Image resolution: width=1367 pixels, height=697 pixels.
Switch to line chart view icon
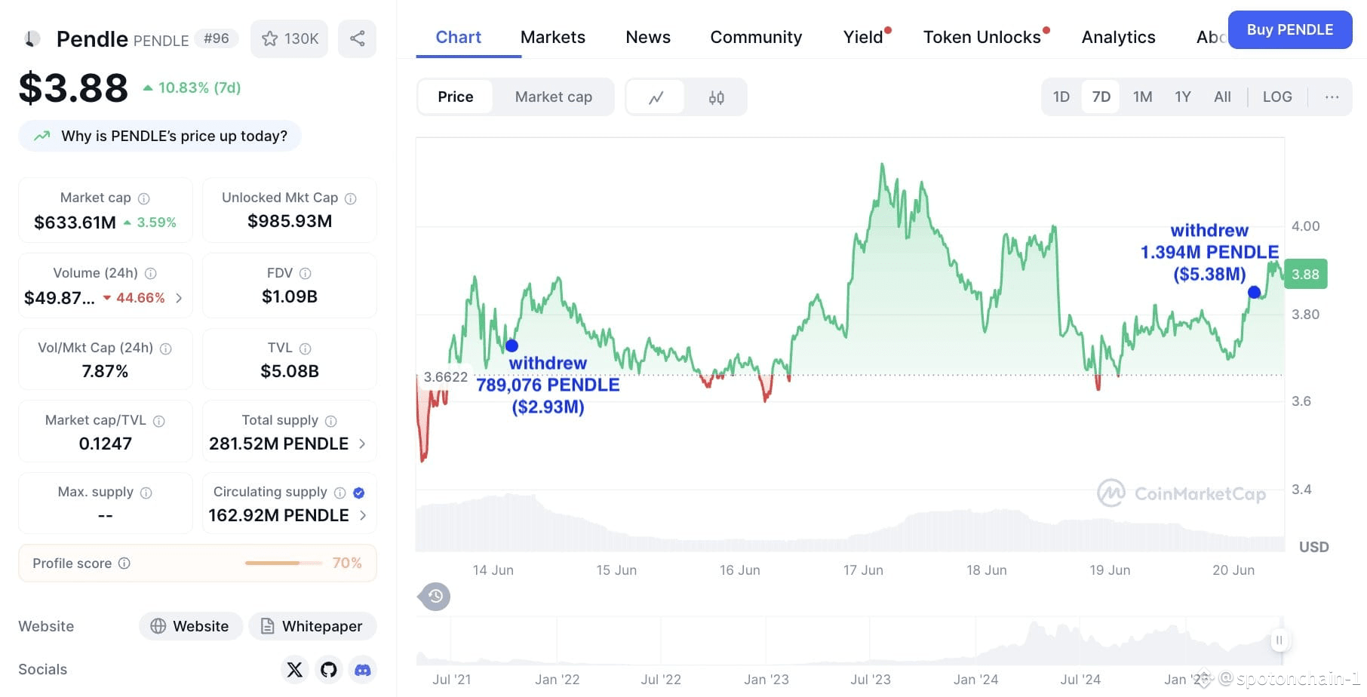point(656,97)
